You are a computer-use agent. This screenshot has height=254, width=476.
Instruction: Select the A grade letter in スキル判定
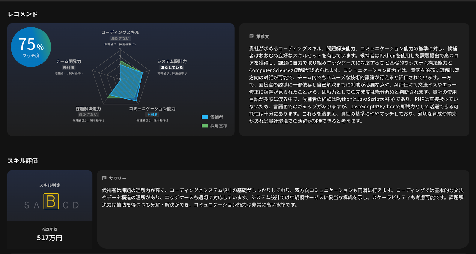37,205
